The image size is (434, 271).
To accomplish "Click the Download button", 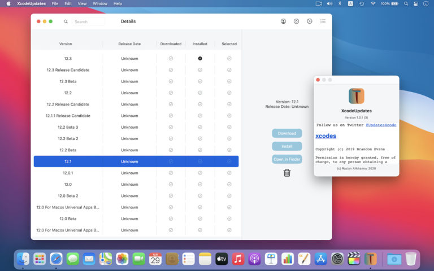I will 287,133.
